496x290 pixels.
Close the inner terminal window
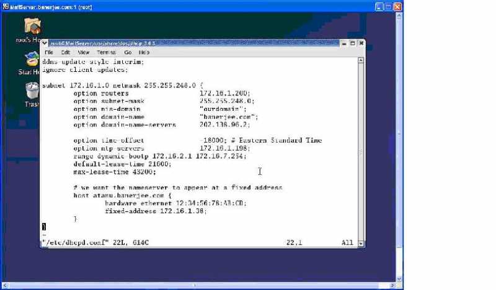coord(361,43)
